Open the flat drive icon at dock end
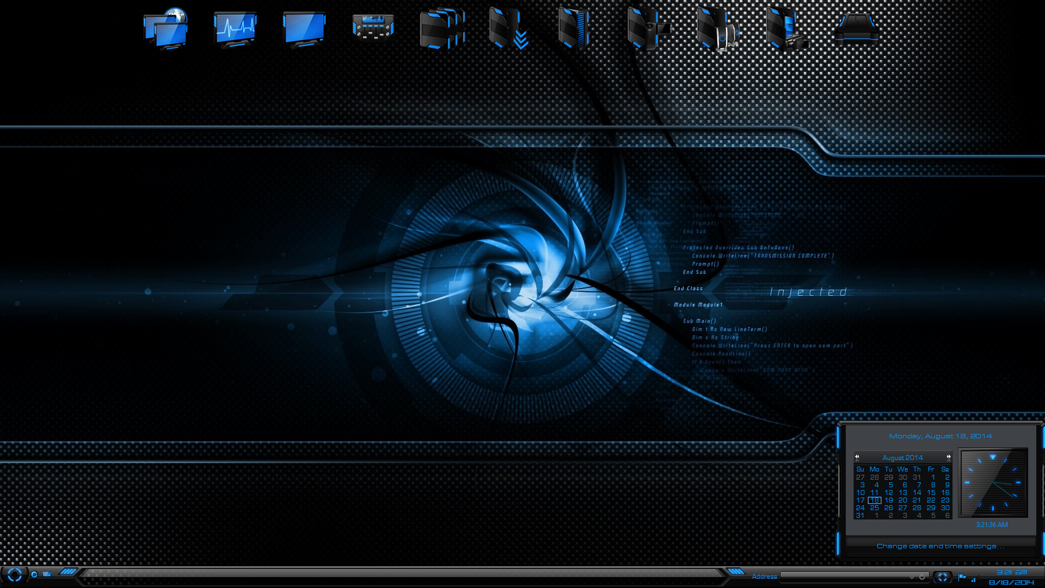 click(856, 28)
